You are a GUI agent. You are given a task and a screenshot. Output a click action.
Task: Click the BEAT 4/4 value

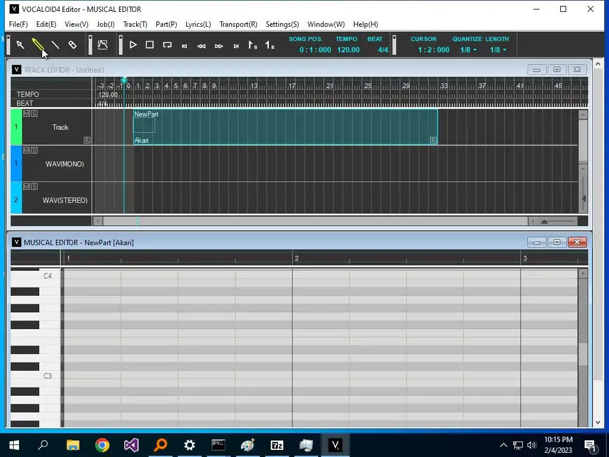pyautogui.click(x=383, y=50)
